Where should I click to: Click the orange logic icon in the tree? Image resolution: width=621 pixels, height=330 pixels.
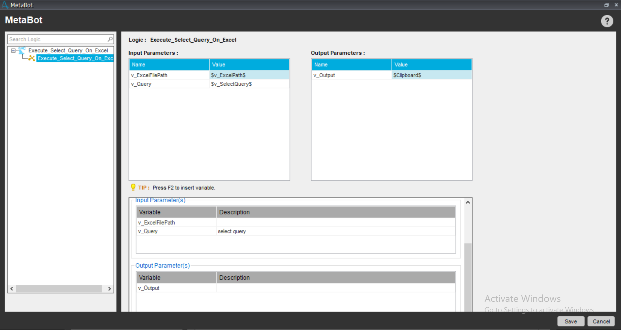pos(32,58)
